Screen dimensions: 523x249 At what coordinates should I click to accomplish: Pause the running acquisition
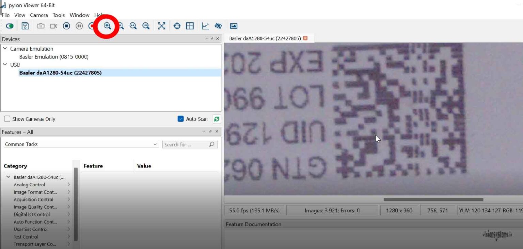point(79,25)
